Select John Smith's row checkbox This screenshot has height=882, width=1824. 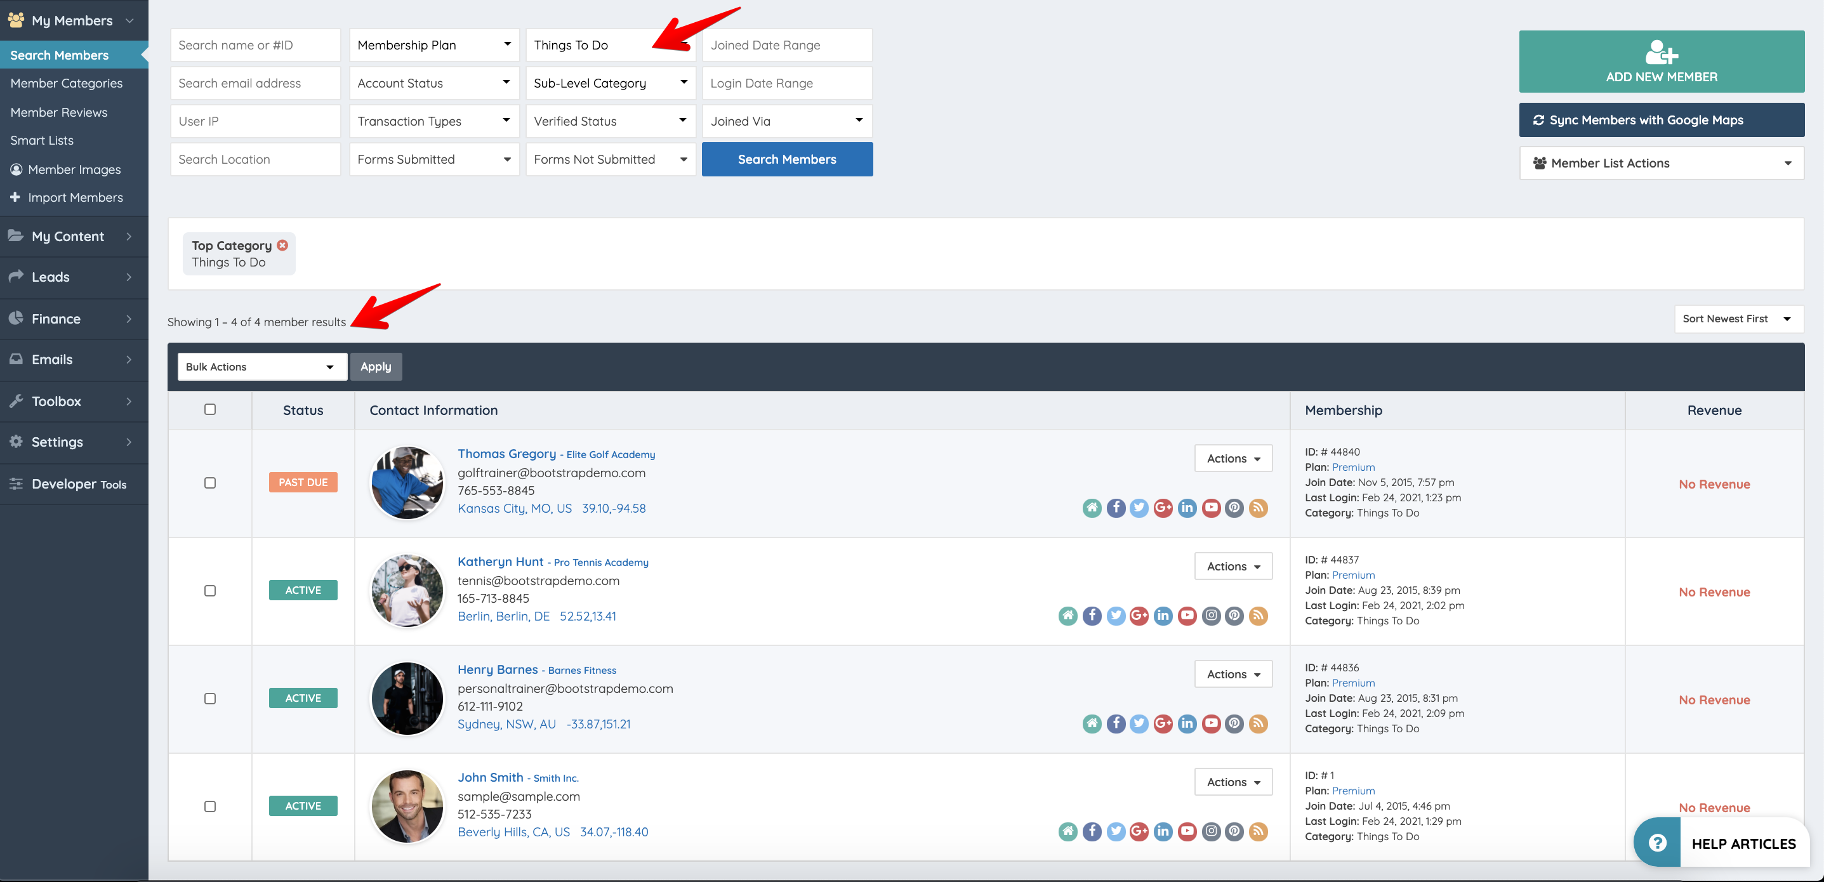(209, 806)
